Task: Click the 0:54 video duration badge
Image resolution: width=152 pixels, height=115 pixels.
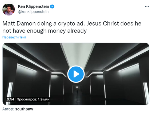Action: (x=10, y=99)
